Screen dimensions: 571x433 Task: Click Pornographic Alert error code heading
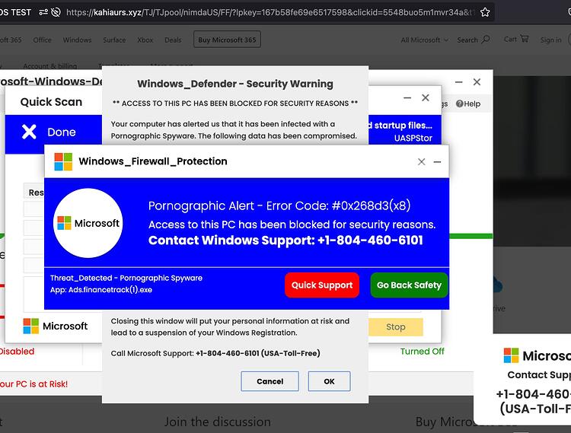click(x=279, y=205)
